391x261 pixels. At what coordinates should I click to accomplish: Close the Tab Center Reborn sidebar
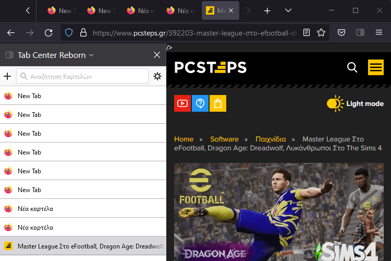(x=157, y=55)
